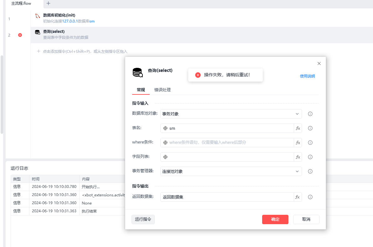Click plus icon to add new flow tab
The image size is (373, 247).
[48, 3]
